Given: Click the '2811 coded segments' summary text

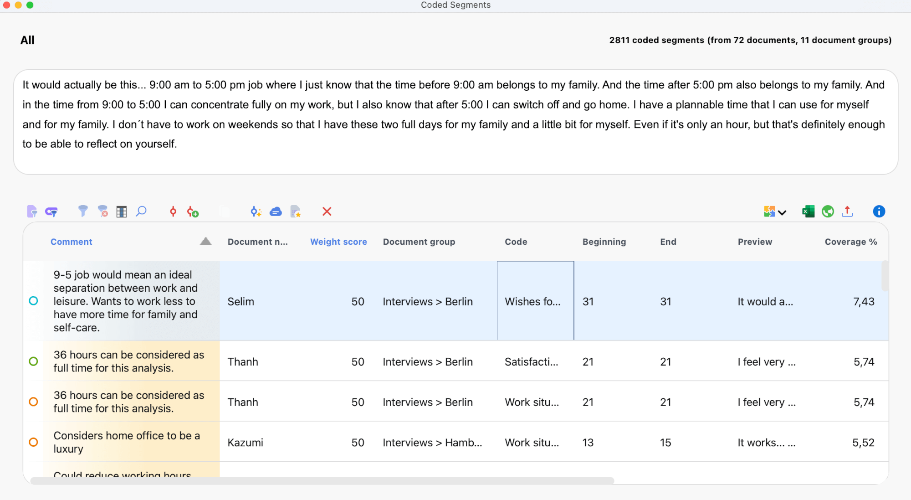Looking at the screenshot, I should pyautogui.click(x=750, y=40).
